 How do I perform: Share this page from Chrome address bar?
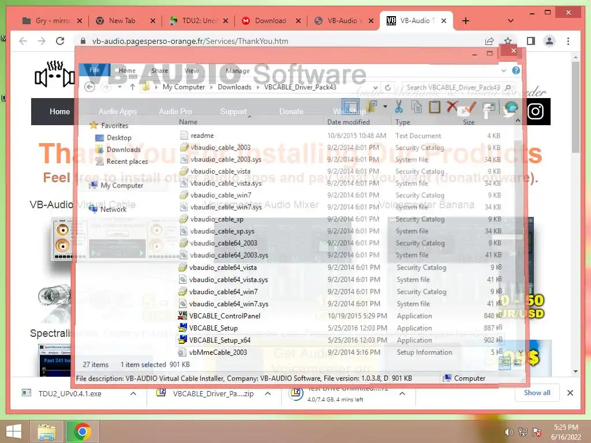pyautogui.click(x=489, y=41)
